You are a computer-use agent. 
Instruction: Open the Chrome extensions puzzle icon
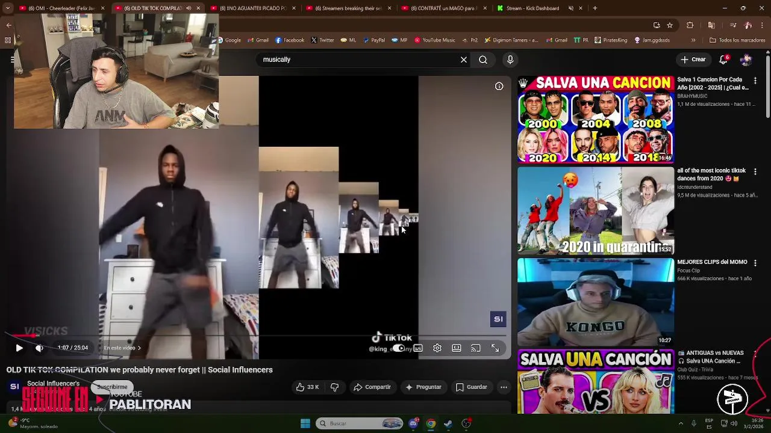(x=690, y=25)
